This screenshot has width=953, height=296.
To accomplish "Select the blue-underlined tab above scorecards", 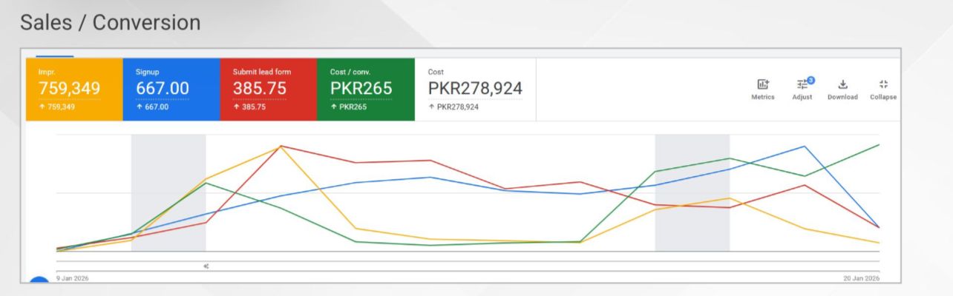I will pyautogui.click(x=55, y=55).
